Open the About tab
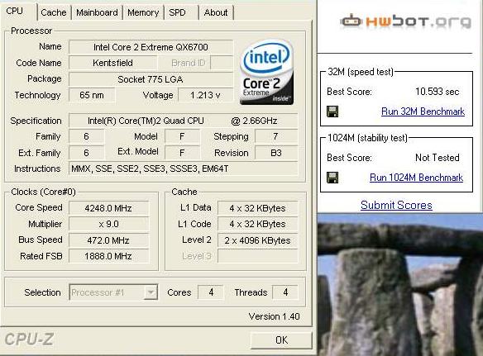Viewport: 483px width, 356px height. tap(216, 12)
